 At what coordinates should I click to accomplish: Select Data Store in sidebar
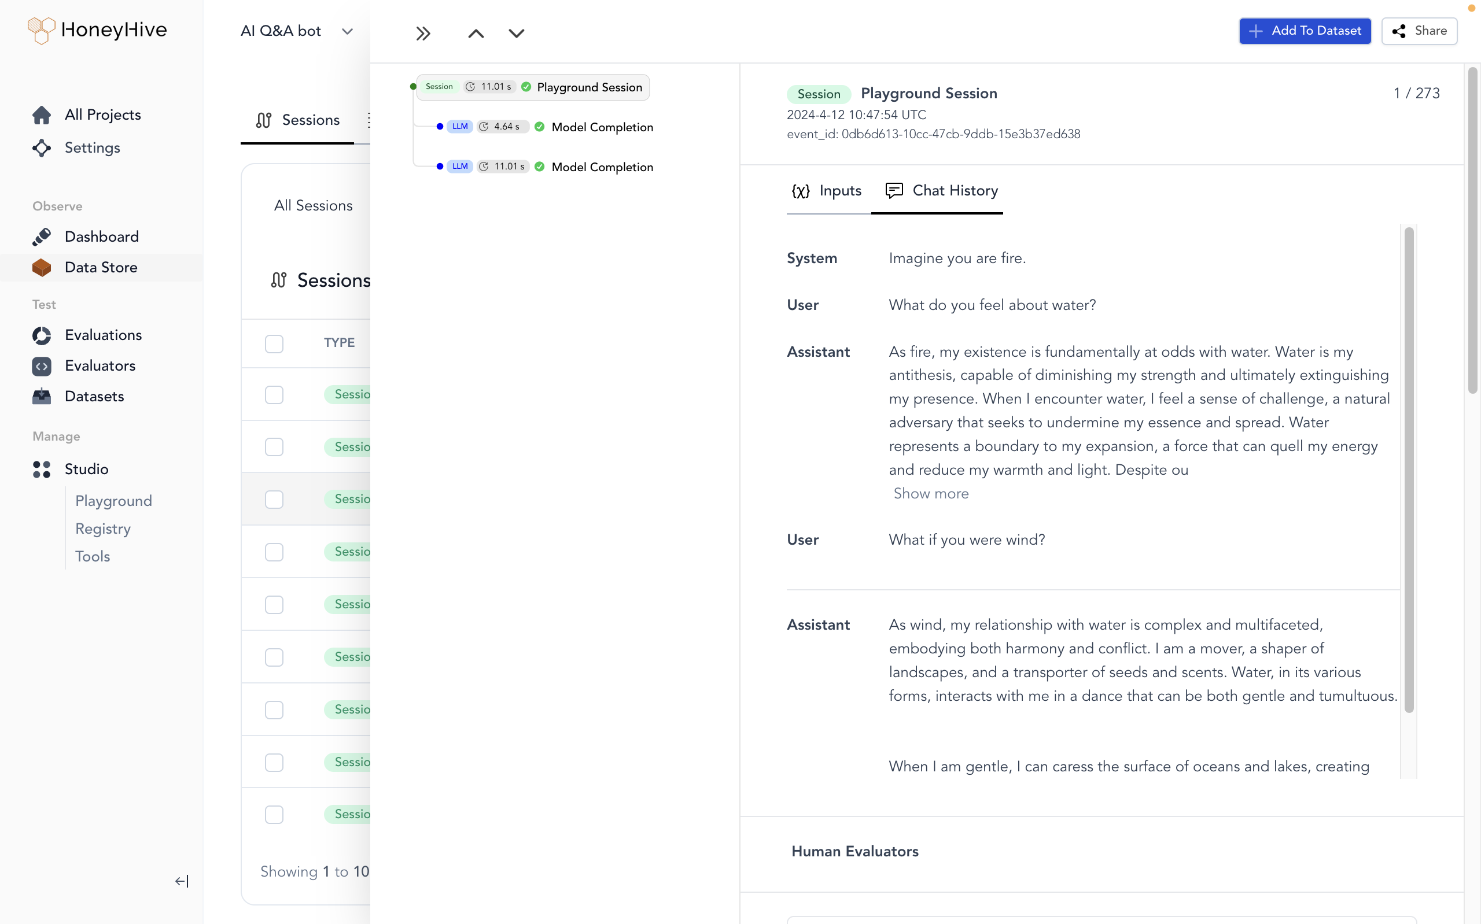[x=101, y=267]
